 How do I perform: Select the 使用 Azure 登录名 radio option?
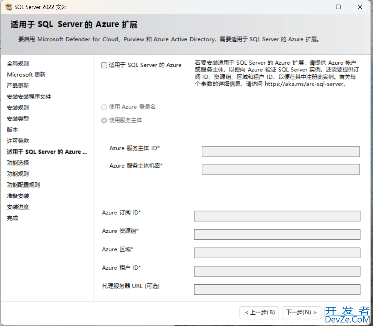[104, 107]
